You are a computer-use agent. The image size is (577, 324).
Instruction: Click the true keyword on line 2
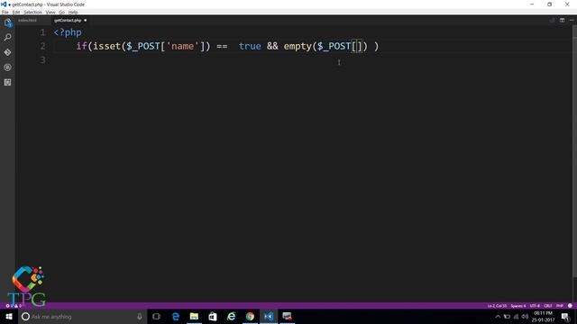pyautogui.click(x=250, y=46)
